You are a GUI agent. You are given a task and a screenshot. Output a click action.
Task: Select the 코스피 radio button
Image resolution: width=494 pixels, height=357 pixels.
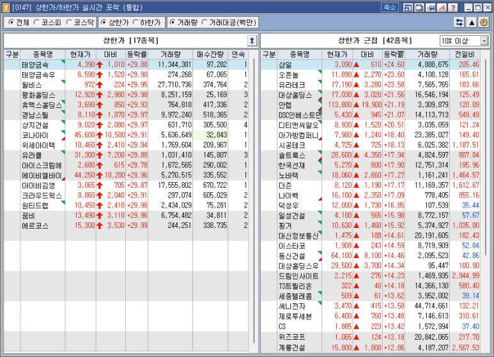tap(36, 22)
